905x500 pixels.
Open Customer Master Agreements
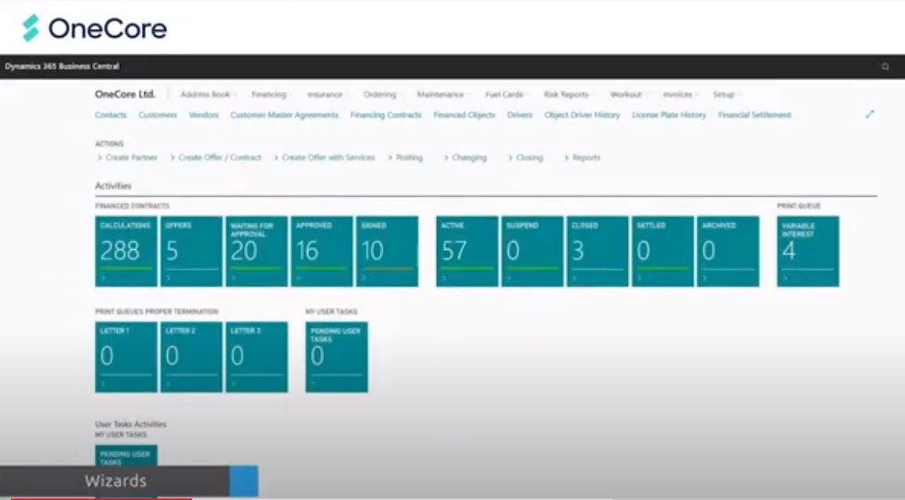[x=285, y=114]
